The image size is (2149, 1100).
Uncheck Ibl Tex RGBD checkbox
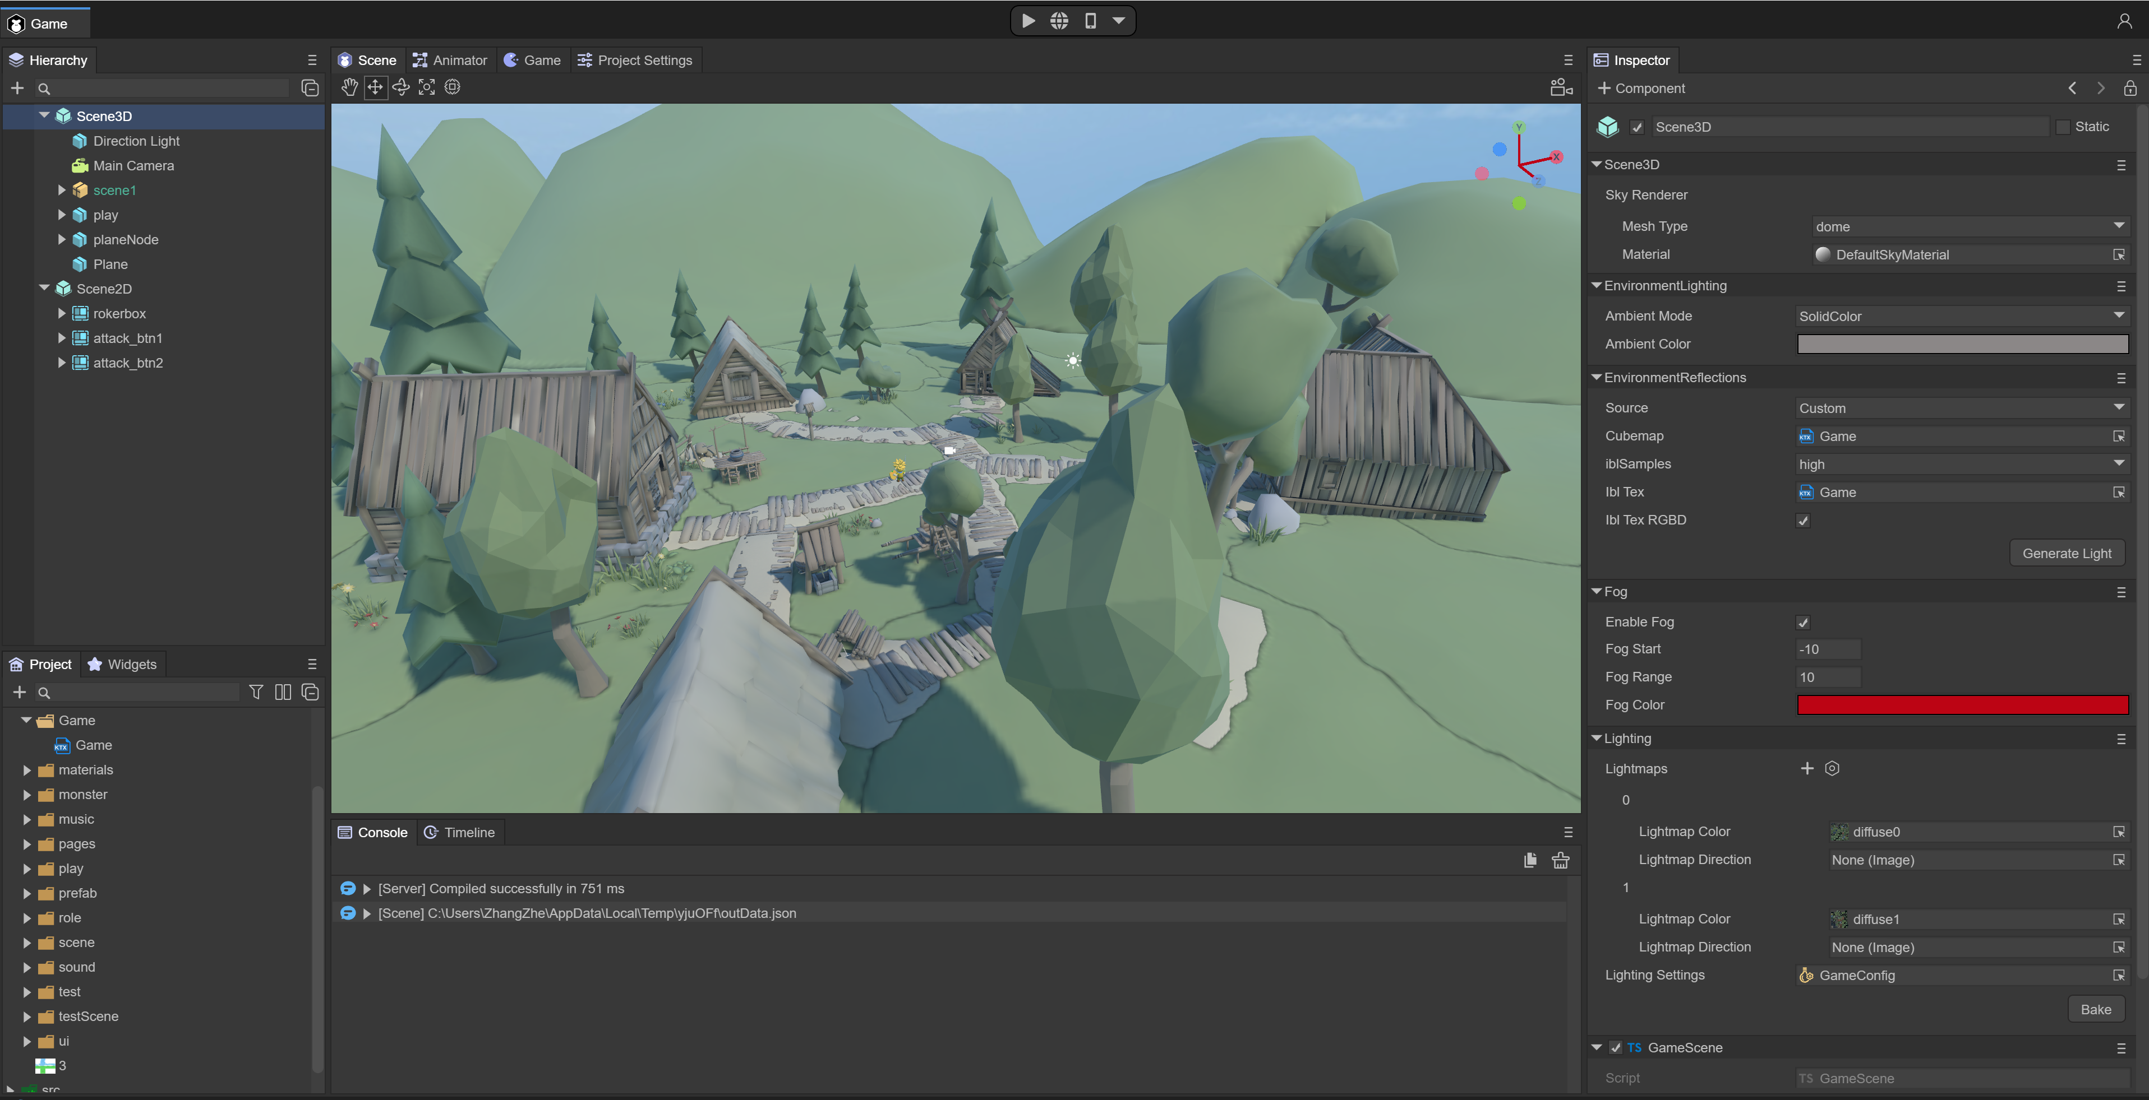[x=1803, y=521]
